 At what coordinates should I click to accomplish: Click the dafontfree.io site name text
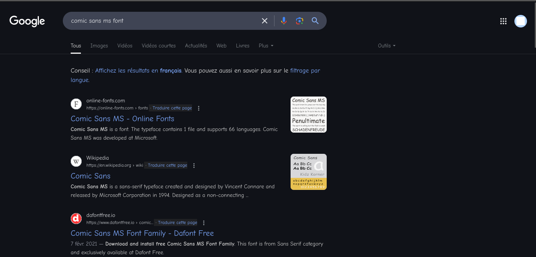101,215
